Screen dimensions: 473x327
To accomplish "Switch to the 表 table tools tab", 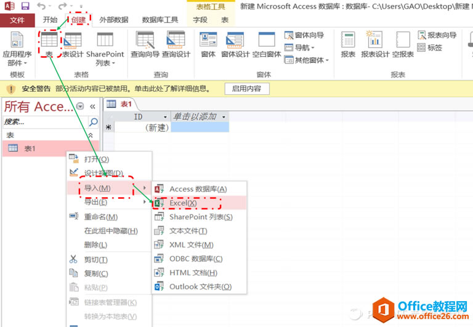I will pyautogui.click(x=225, y=20).
